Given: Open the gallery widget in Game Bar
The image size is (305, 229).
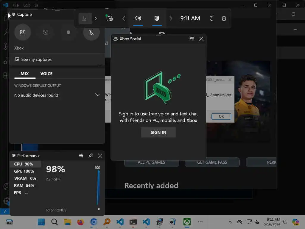Looking at the screenshot, I should (109, 18).
